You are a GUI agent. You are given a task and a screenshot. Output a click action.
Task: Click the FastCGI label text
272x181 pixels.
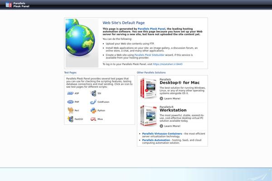tap(79, 119)
